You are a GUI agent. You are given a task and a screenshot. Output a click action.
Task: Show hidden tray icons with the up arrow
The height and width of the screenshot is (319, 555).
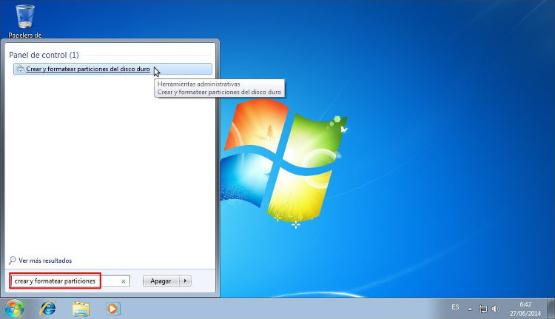pyautogui.click(x=469, y=308)
